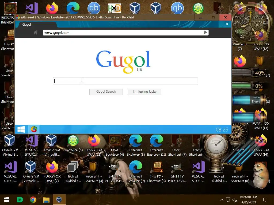Close the Gugol browser with white X
This screenshot has height=205, width=274.
(x=227, y=24)
